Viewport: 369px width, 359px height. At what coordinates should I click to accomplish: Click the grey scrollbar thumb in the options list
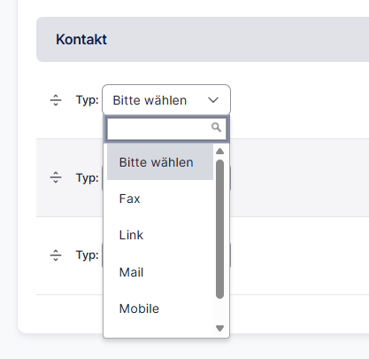point(219,230)
